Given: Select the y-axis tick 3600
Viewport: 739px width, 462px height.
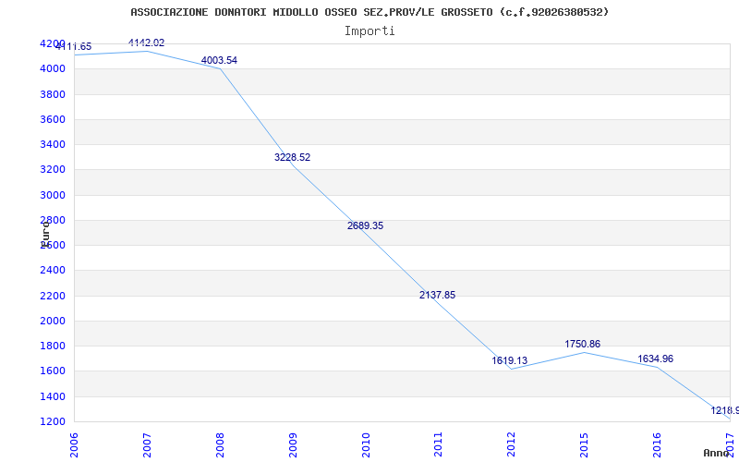Looking at the screenshot, I should tap(53, 119).
